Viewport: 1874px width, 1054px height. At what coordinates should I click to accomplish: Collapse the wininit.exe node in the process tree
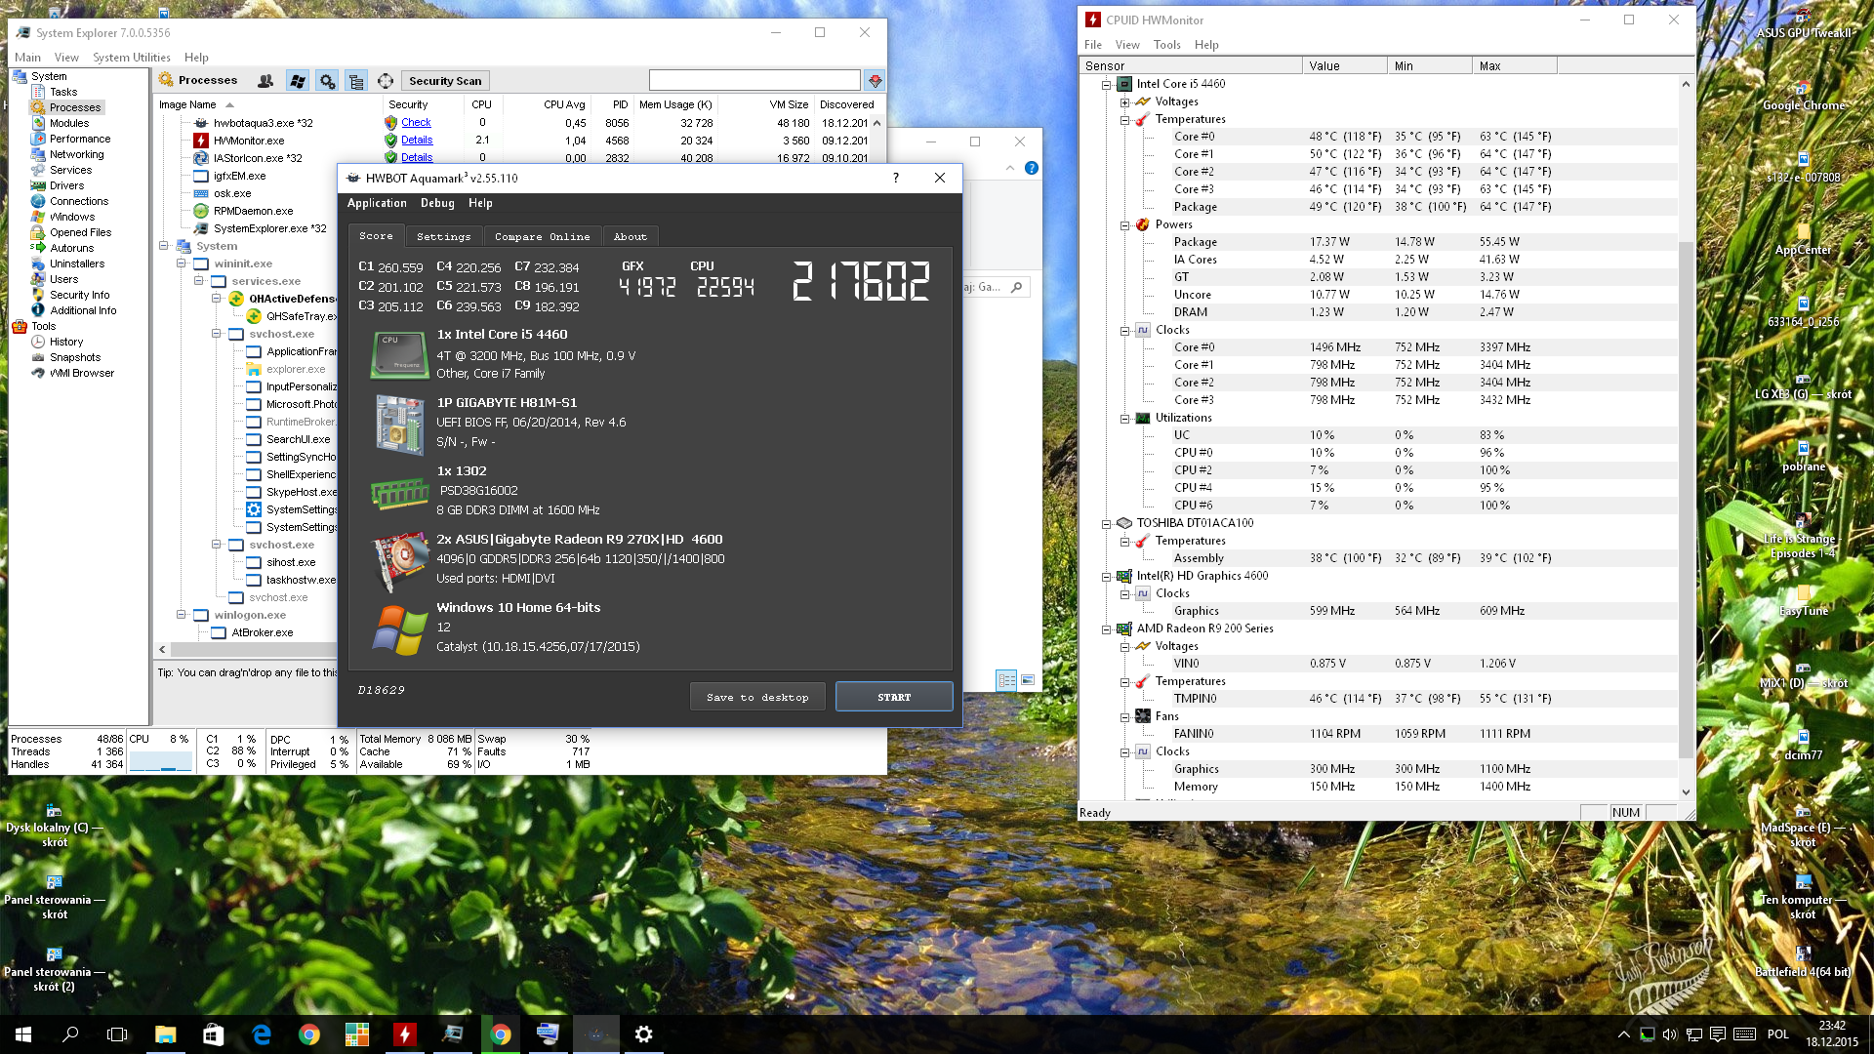pos(182,263)
